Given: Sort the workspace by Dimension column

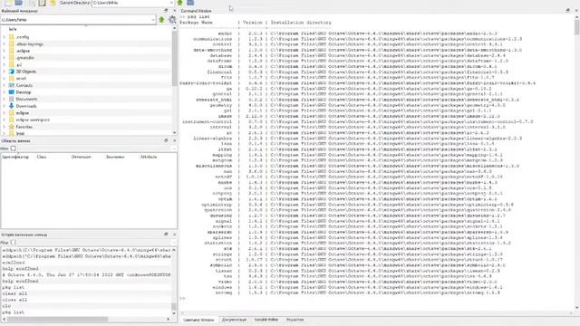Looking at the screenshot, I should click(x=81, y=157).
